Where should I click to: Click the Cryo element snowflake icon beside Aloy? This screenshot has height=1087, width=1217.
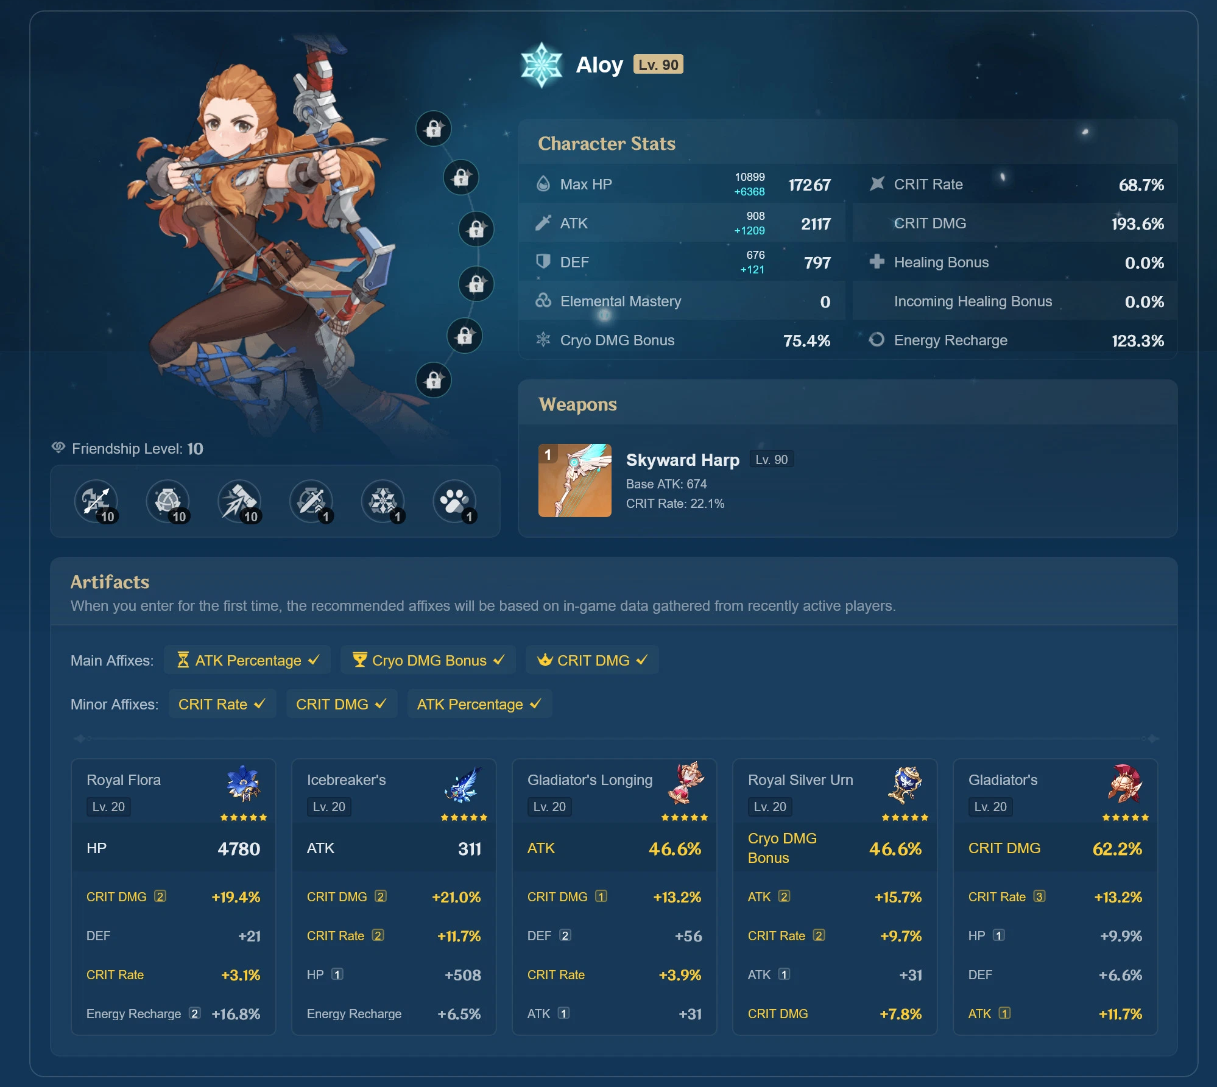click(x=541, y=65)
